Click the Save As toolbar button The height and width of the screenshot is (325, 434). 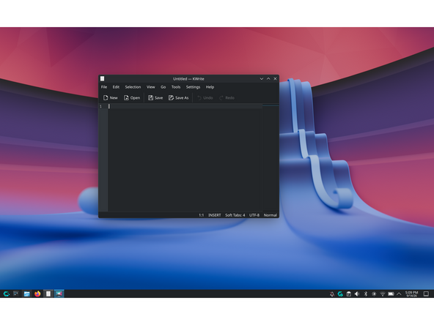pos(179,98)
